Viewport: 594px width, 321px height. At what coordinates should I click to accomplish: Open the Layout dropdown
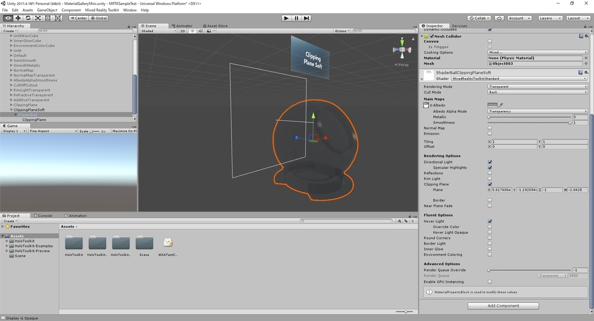(577, 18)
